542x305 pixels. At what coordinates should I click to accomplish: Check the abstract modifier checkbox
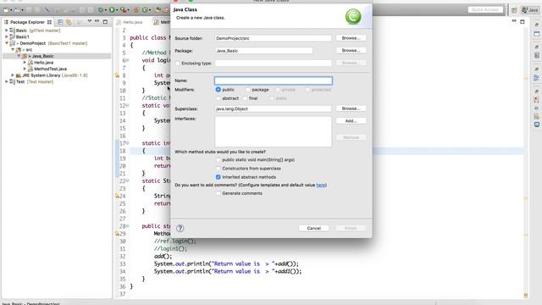point(218,98)
